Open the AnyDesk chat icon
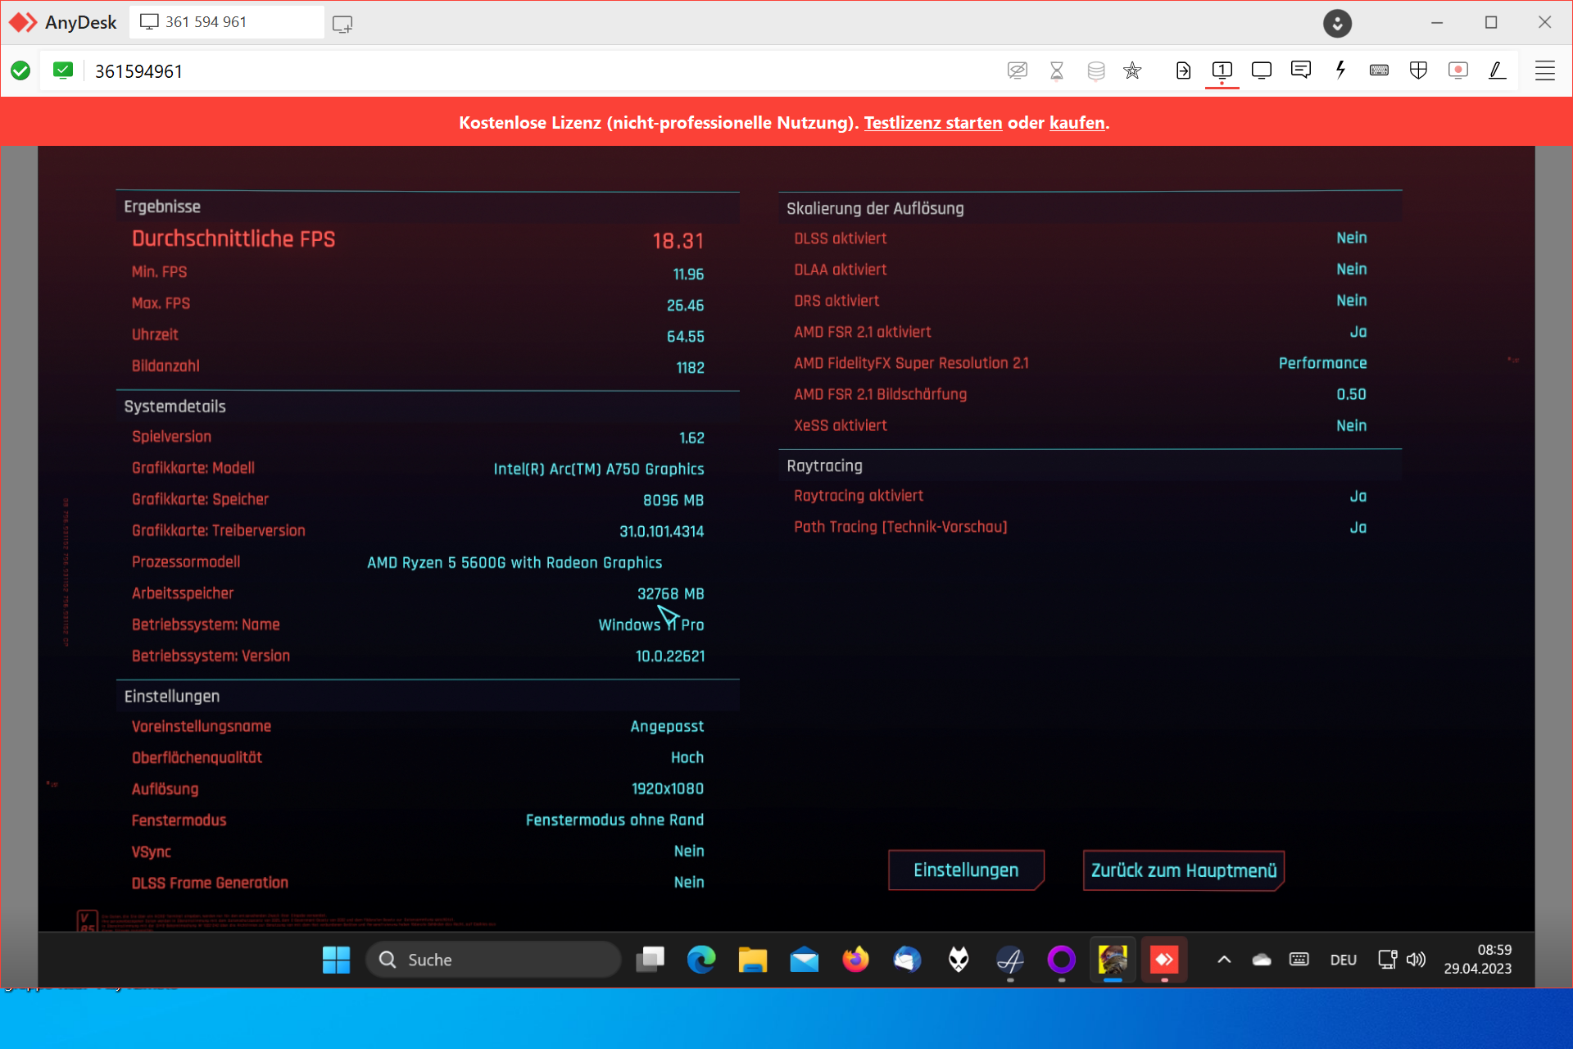Image resolution: width=1573 pixels, height=1049 pixels. (x=1300, y=70)
